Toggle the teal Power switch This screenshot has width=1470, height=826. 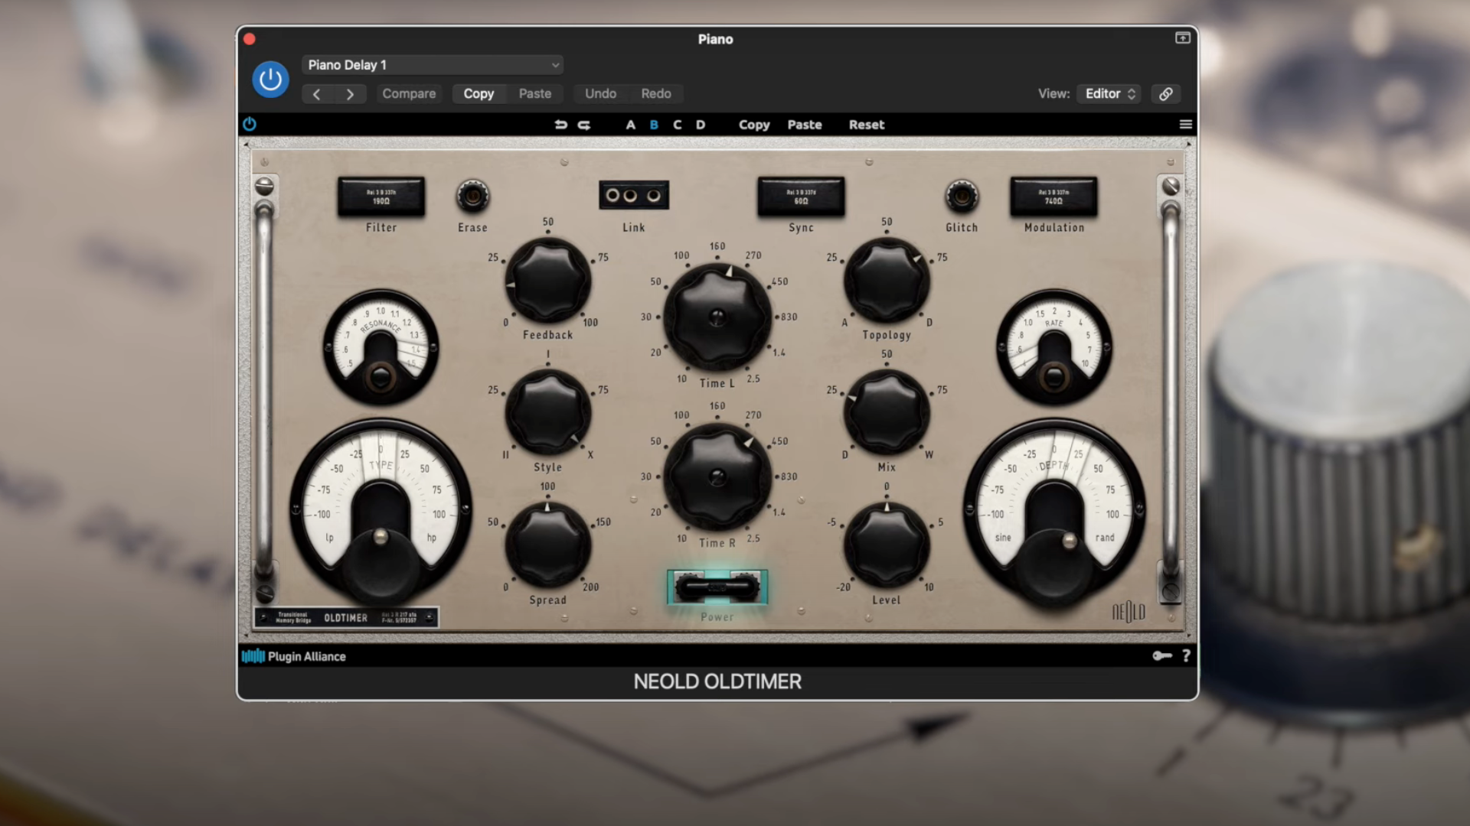(x=717, y=587)
